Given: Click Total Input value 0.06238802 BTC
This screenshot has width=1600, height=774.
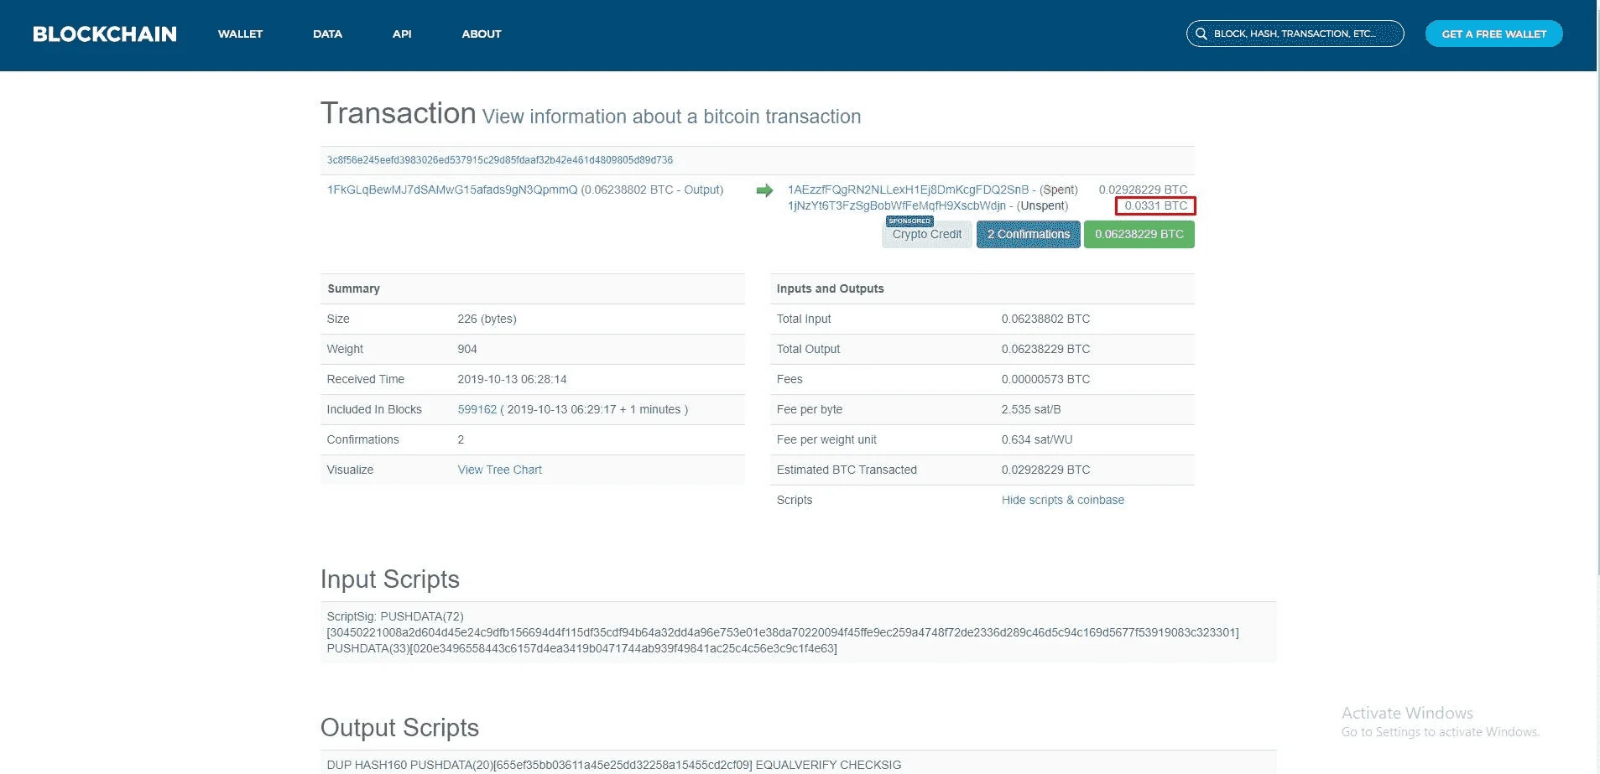Looking at the screenshot, I should click(x=1045, y=319).
